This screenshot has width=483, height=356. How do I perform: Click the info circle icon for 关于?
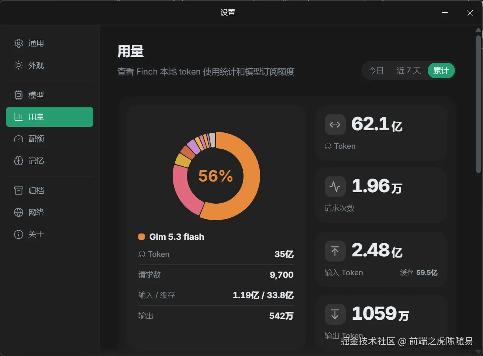tap(18, 234)
